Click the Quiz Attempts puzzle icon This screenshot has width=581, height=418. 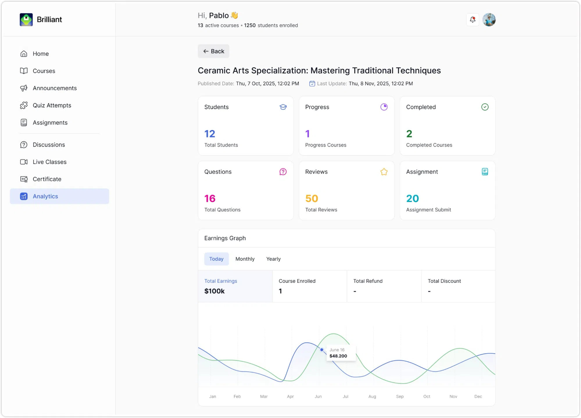[x=24, y=105]
